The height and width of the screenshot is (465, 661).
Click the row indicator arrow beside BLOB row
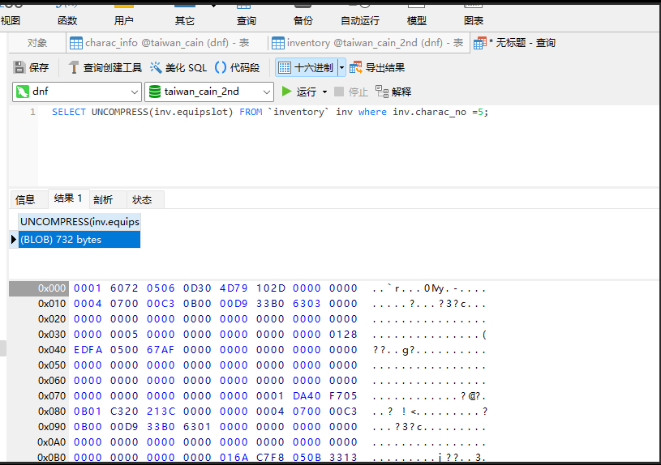click(x=14, y=239)
